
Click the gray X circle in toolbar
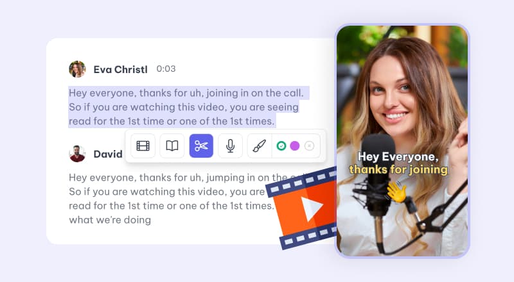coord(309,146)
